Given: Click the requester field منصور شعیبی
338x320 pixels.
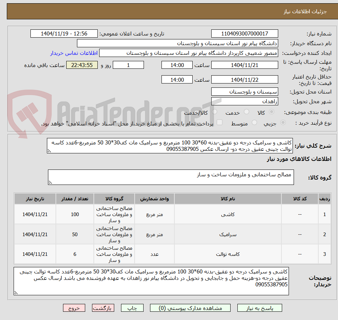Looking at the screenshot, I should (x=189, y=53).
